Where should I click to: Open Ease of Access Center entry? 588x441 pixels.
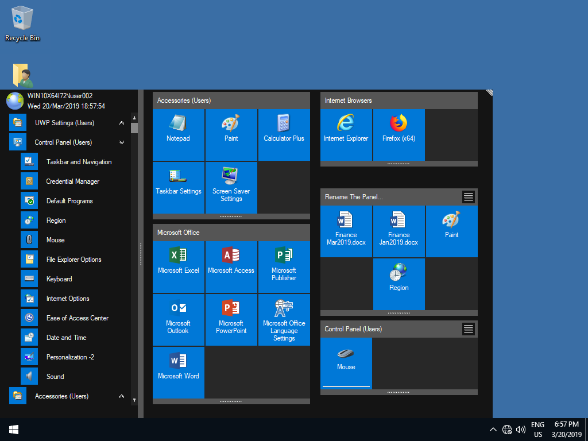(x=77, y=318)
